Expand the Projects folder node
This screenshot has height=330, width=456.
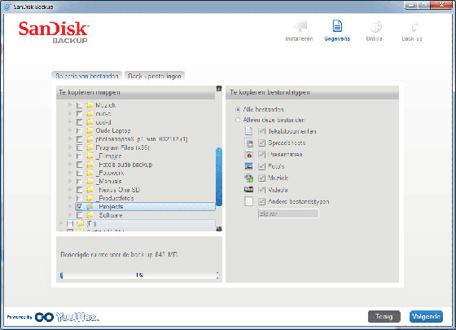(x=70, y=206)
